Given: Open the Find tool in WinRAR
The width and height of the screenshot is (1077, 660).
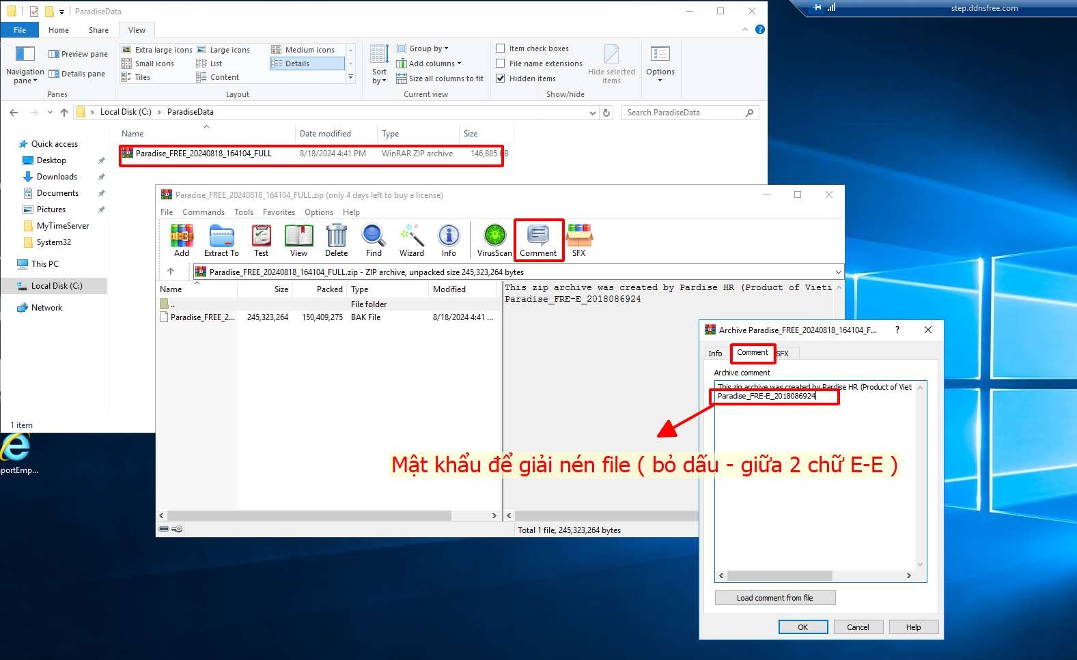Looking at the screenshot, I should point(374,240).
